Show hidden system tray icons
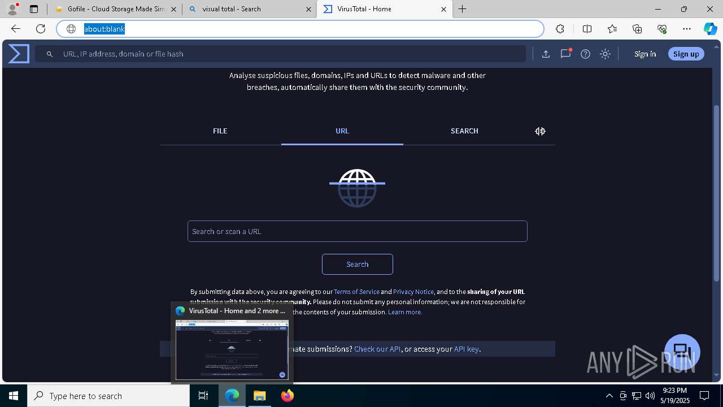Image resolution: width=723 pixels, height=407 pixels. click(x=609, y=396)
